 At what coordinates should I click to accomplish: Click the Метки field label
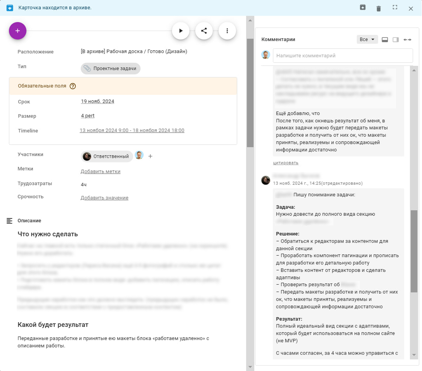point(25,169)
